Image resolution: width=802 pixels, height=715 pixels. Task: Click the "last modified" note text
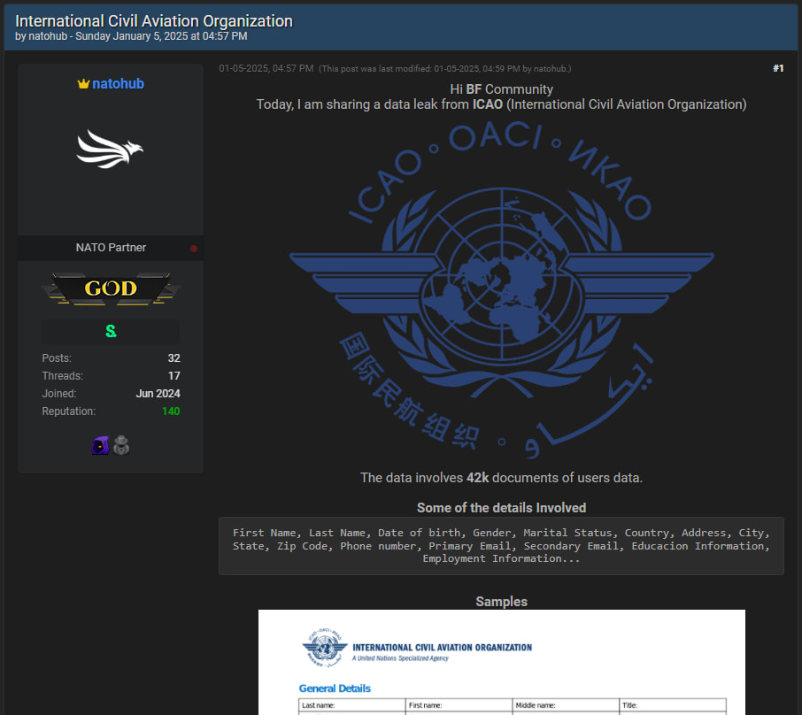click(x=445, y=68)
